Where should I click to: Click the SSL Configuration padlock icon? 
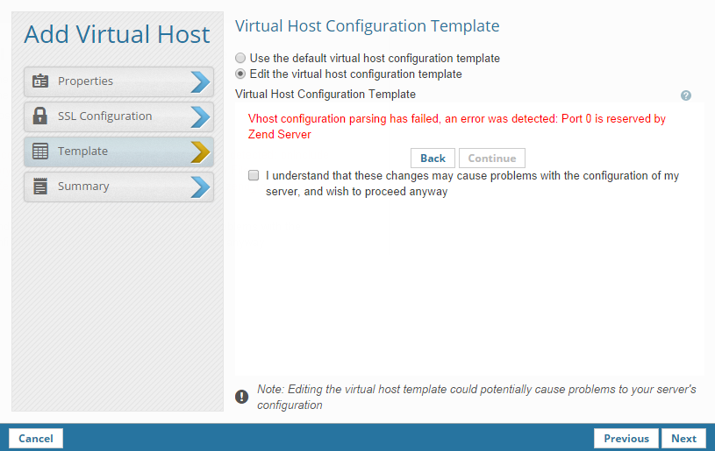point(40,116)
